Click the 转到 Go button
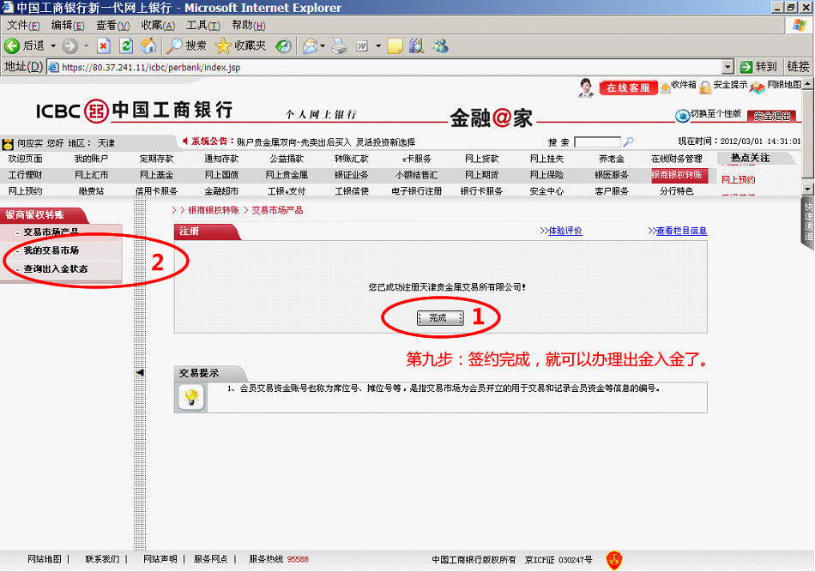The image size is (815, 572). coord(759,67)
